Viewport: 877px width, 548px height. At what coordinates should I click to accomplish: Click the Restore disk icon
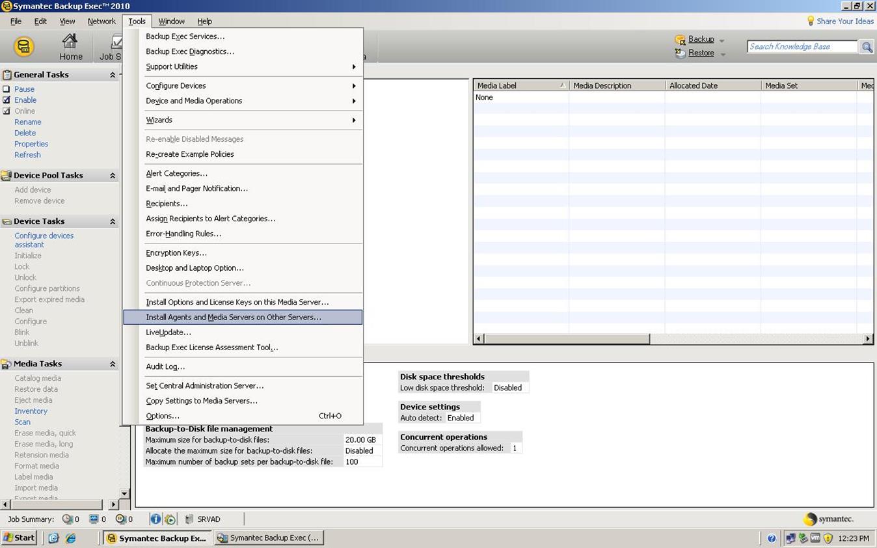tap(680, 53)
